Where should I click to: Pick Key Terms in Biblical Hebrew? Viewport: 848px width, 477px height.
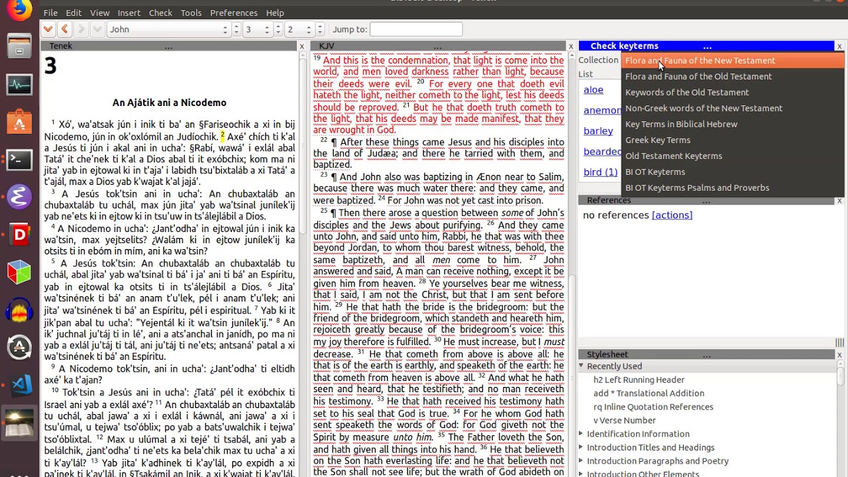733,124
